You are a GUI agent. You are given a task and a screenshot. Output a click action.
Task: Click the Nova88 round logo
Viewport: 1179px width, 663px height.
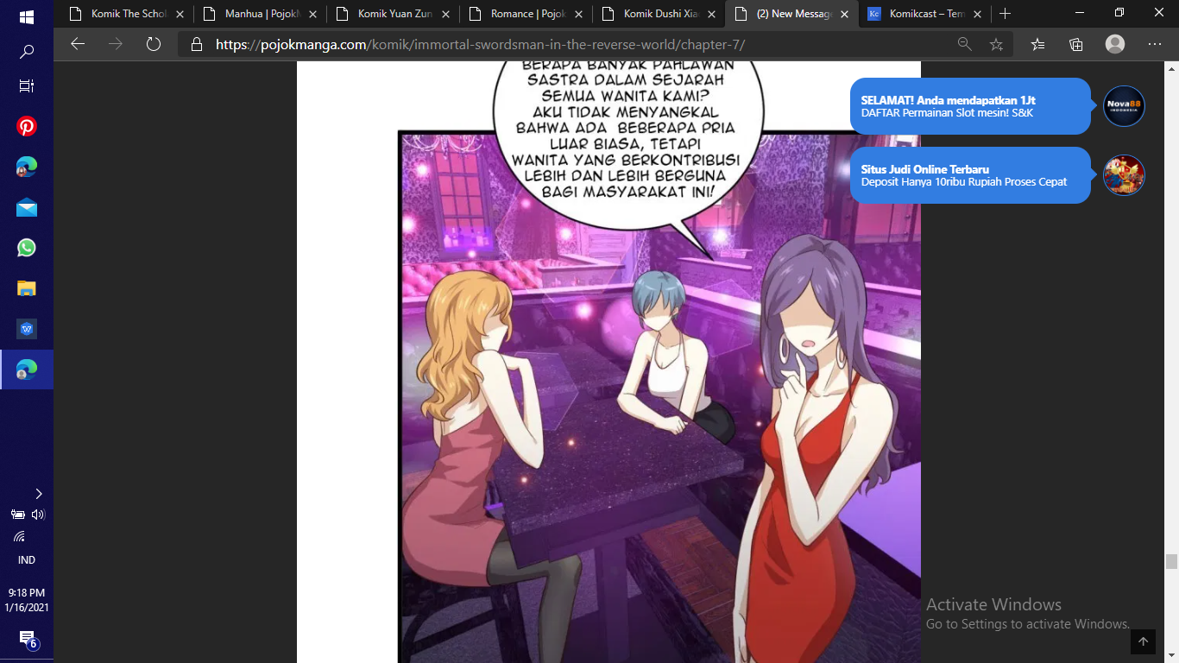(x=1124, y=106)
